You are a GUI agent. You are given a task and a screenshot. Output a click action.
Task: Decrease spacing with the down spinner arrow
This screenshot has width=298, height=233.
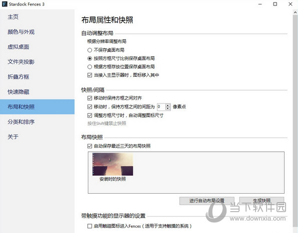click(168, 109)
